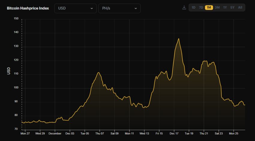
Task: Click the Thu 21 x-axis label
Action: click(204, 133)
